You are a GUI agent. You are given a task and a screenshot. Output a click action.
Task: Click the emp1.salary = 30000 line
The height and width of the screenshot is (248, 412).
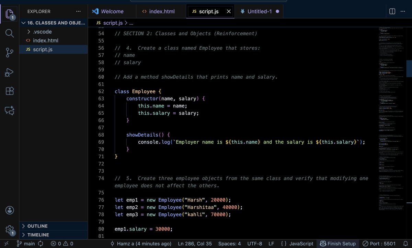pyautogui.click(x=144, y=229)
